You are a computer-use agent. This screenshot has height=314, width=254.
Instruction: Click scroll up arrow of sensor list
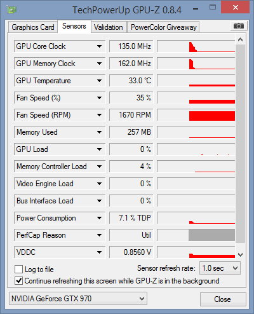pos(240,39)
